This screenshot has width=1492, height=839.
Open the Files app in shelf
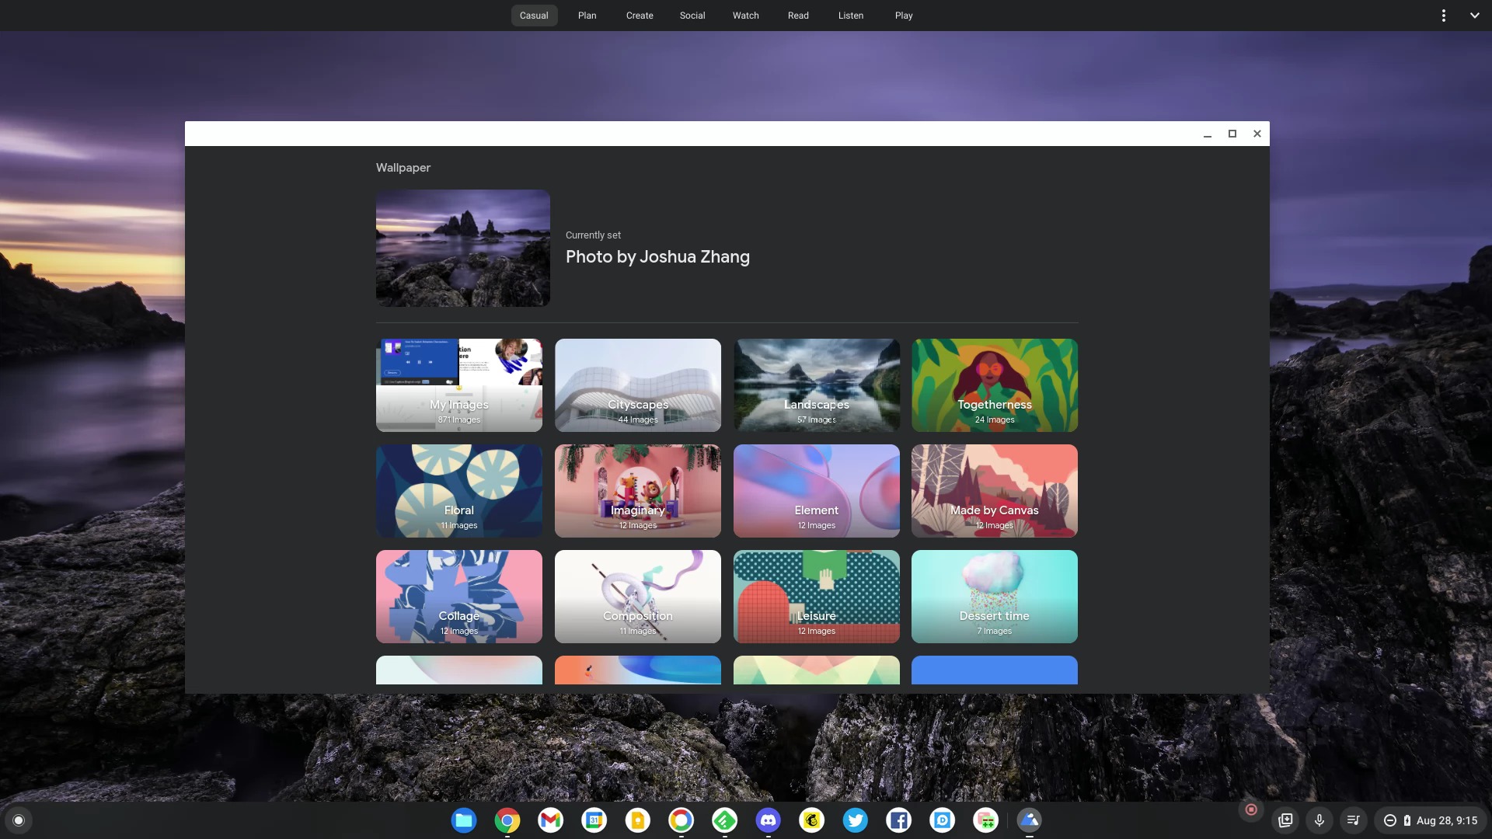coord(464,820)
